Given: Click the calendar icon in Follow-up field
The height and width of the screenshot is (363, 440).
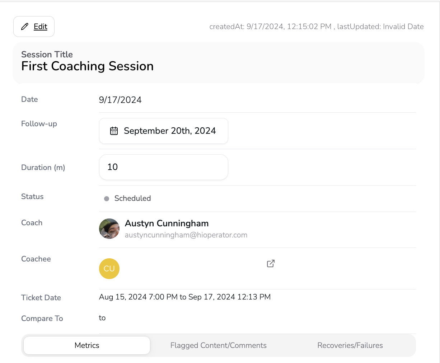Looking at the screenshot, I should pyautogui.click(x=114, y=131).
